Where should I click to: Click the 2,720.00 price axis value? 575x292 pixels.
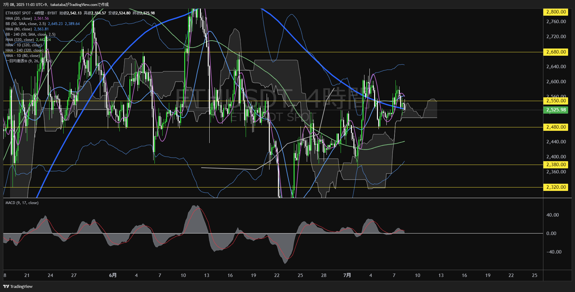pos(556,37)
